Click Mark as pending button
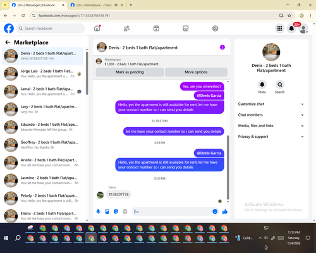 click(130, 72)
